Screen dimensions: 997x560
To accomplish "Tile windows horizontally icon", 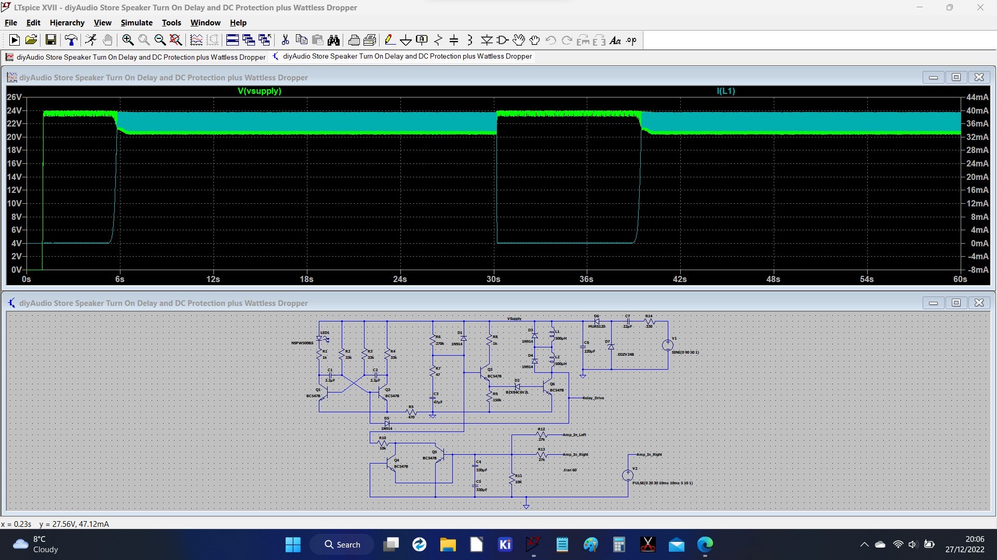I will pyautogui.click(x=233, y=40).
